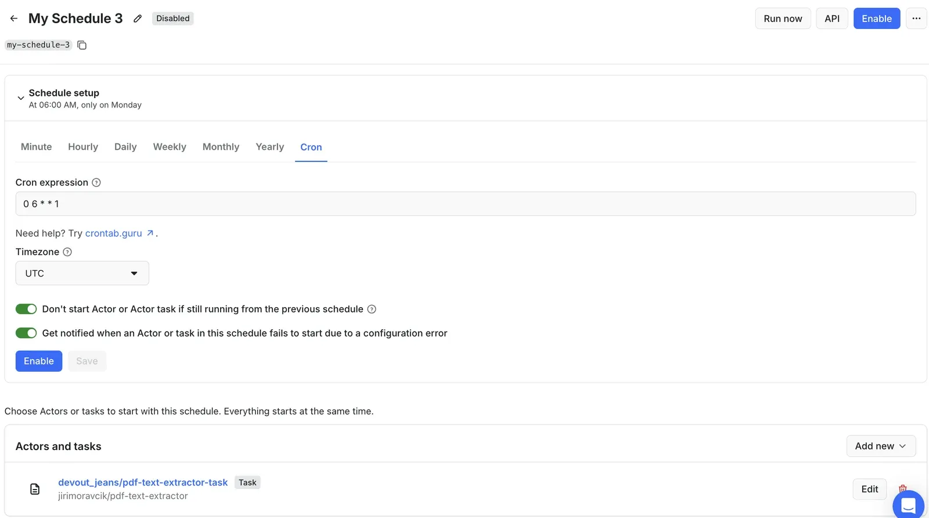
Task: Open Timezone help tooltip icon
Action: (67, 252)
